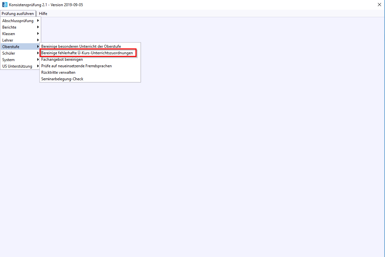This screenshot has width=385, height=257.
Task: Select Schüler menu entry
Action: (x=20, y=53)
